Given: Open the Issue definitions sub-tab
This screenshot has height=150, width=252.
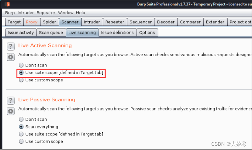Looking at the screenshot, I should [x=117, y=33].
